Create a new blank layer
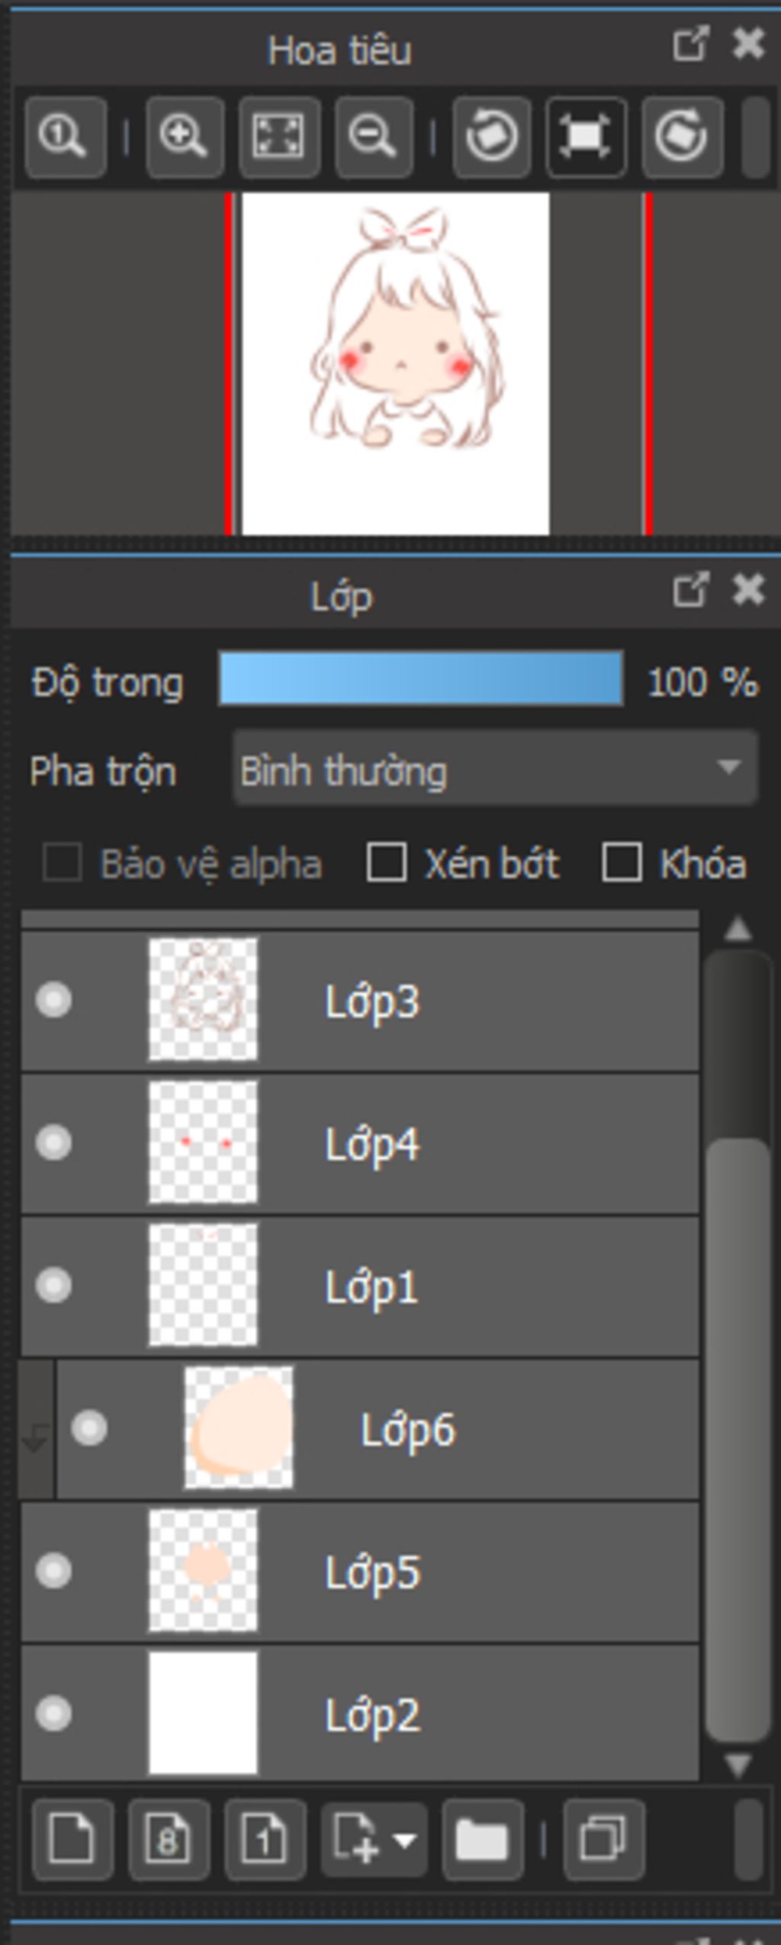This screenshot has height=1945, width=781. point(72,1840)
